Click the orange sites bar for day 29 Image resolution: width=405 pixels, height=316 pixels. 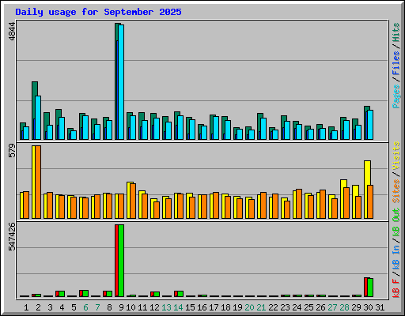pyautogui.click(x=358, y=207)
